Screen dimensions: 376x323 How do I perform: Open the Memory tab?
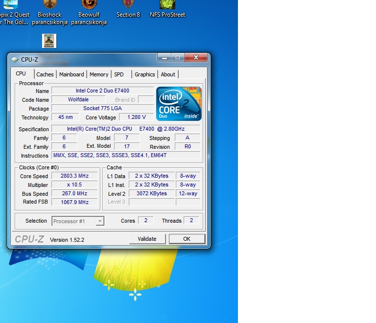coord(99,74)
